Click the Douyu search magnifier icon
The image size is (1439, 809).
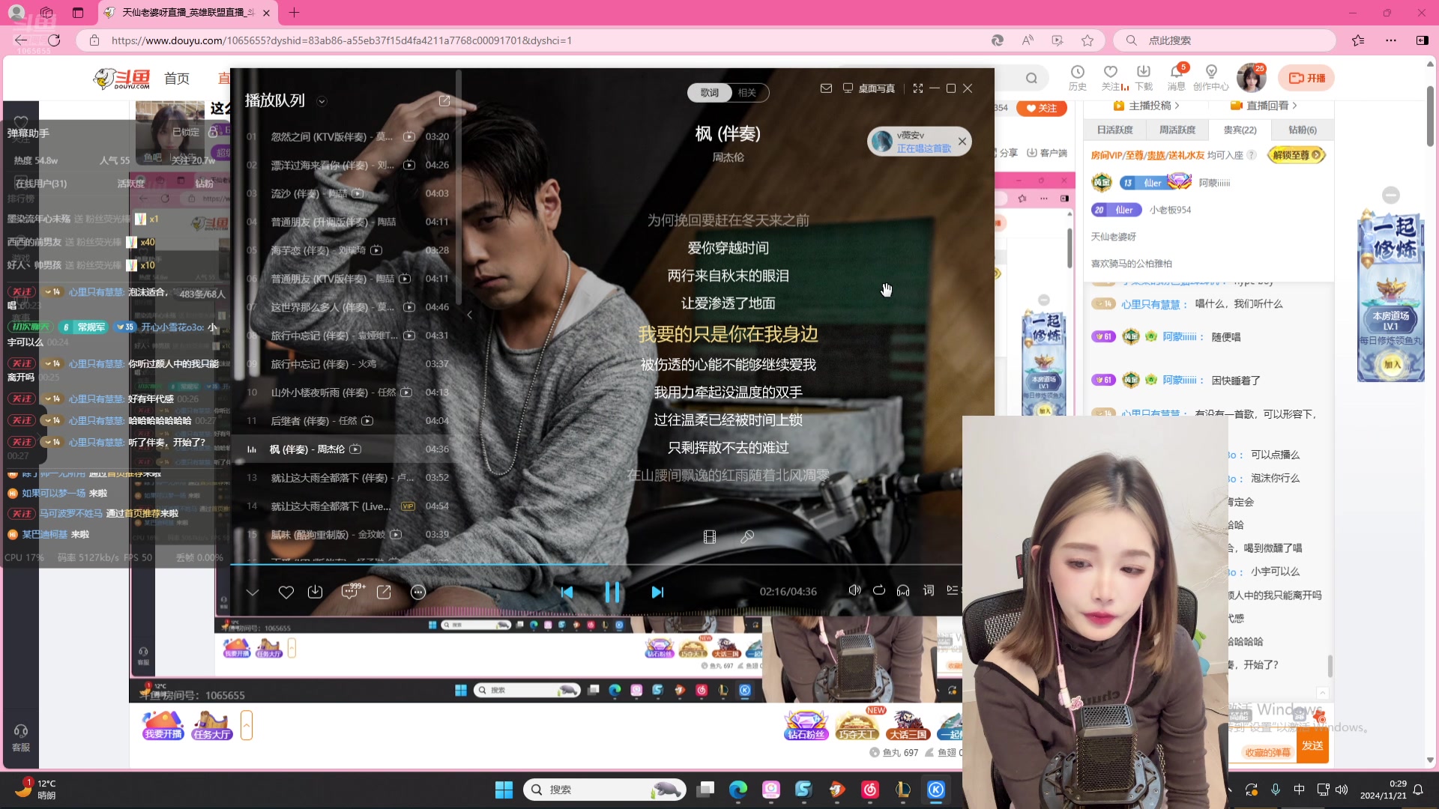click(1032, 78)
